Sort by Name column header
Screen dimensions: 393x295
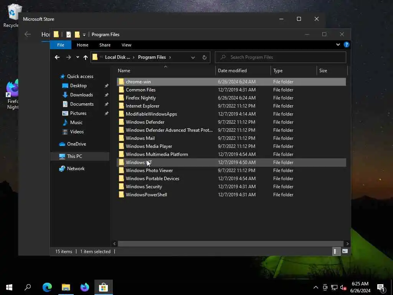(165, 71)
